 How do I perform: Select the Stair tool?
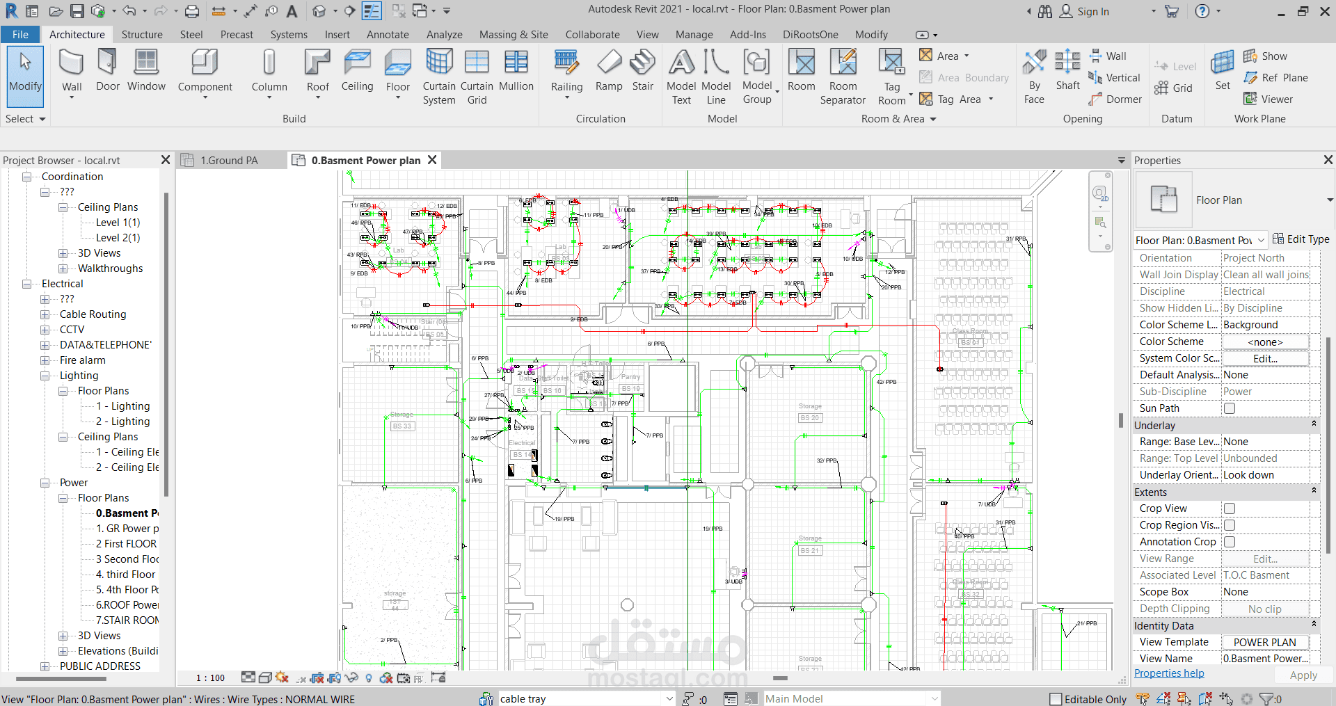[x=642, y=71]
